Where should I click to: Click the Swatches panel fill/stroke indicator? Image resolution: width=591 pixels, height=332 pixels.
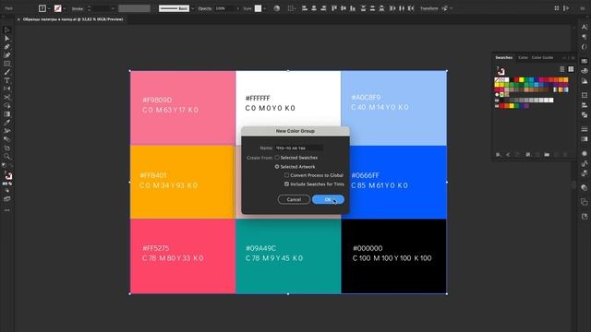[x=501, y=71]
